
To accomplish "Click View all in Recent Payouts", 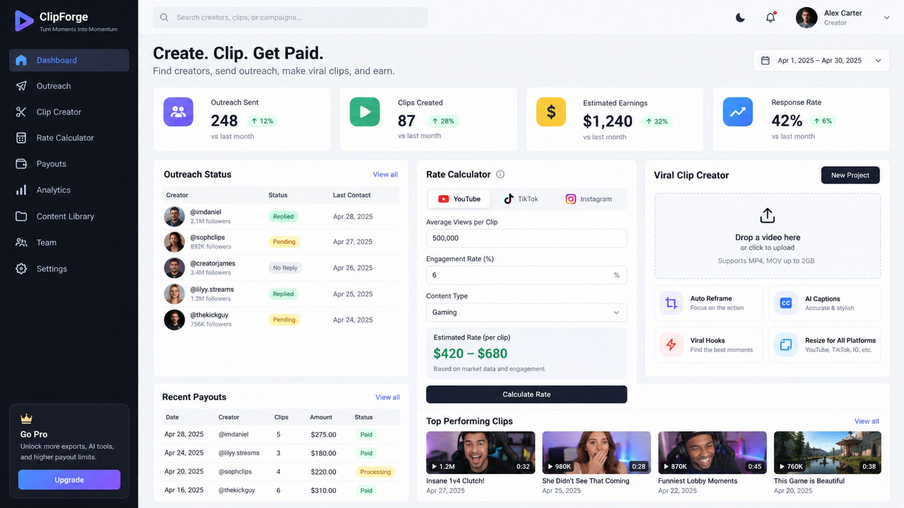I will click(x=387, y=397).
